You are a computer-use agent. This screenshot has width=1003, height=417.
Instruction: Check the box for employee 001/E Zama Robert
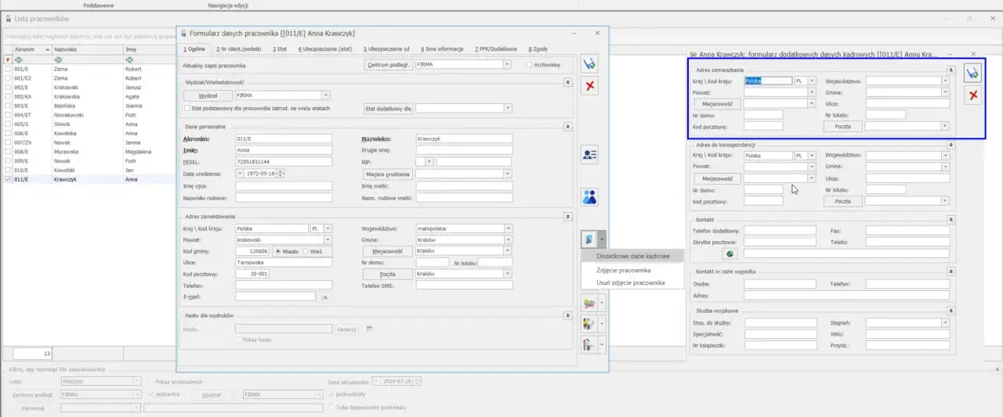click(9, 69)
